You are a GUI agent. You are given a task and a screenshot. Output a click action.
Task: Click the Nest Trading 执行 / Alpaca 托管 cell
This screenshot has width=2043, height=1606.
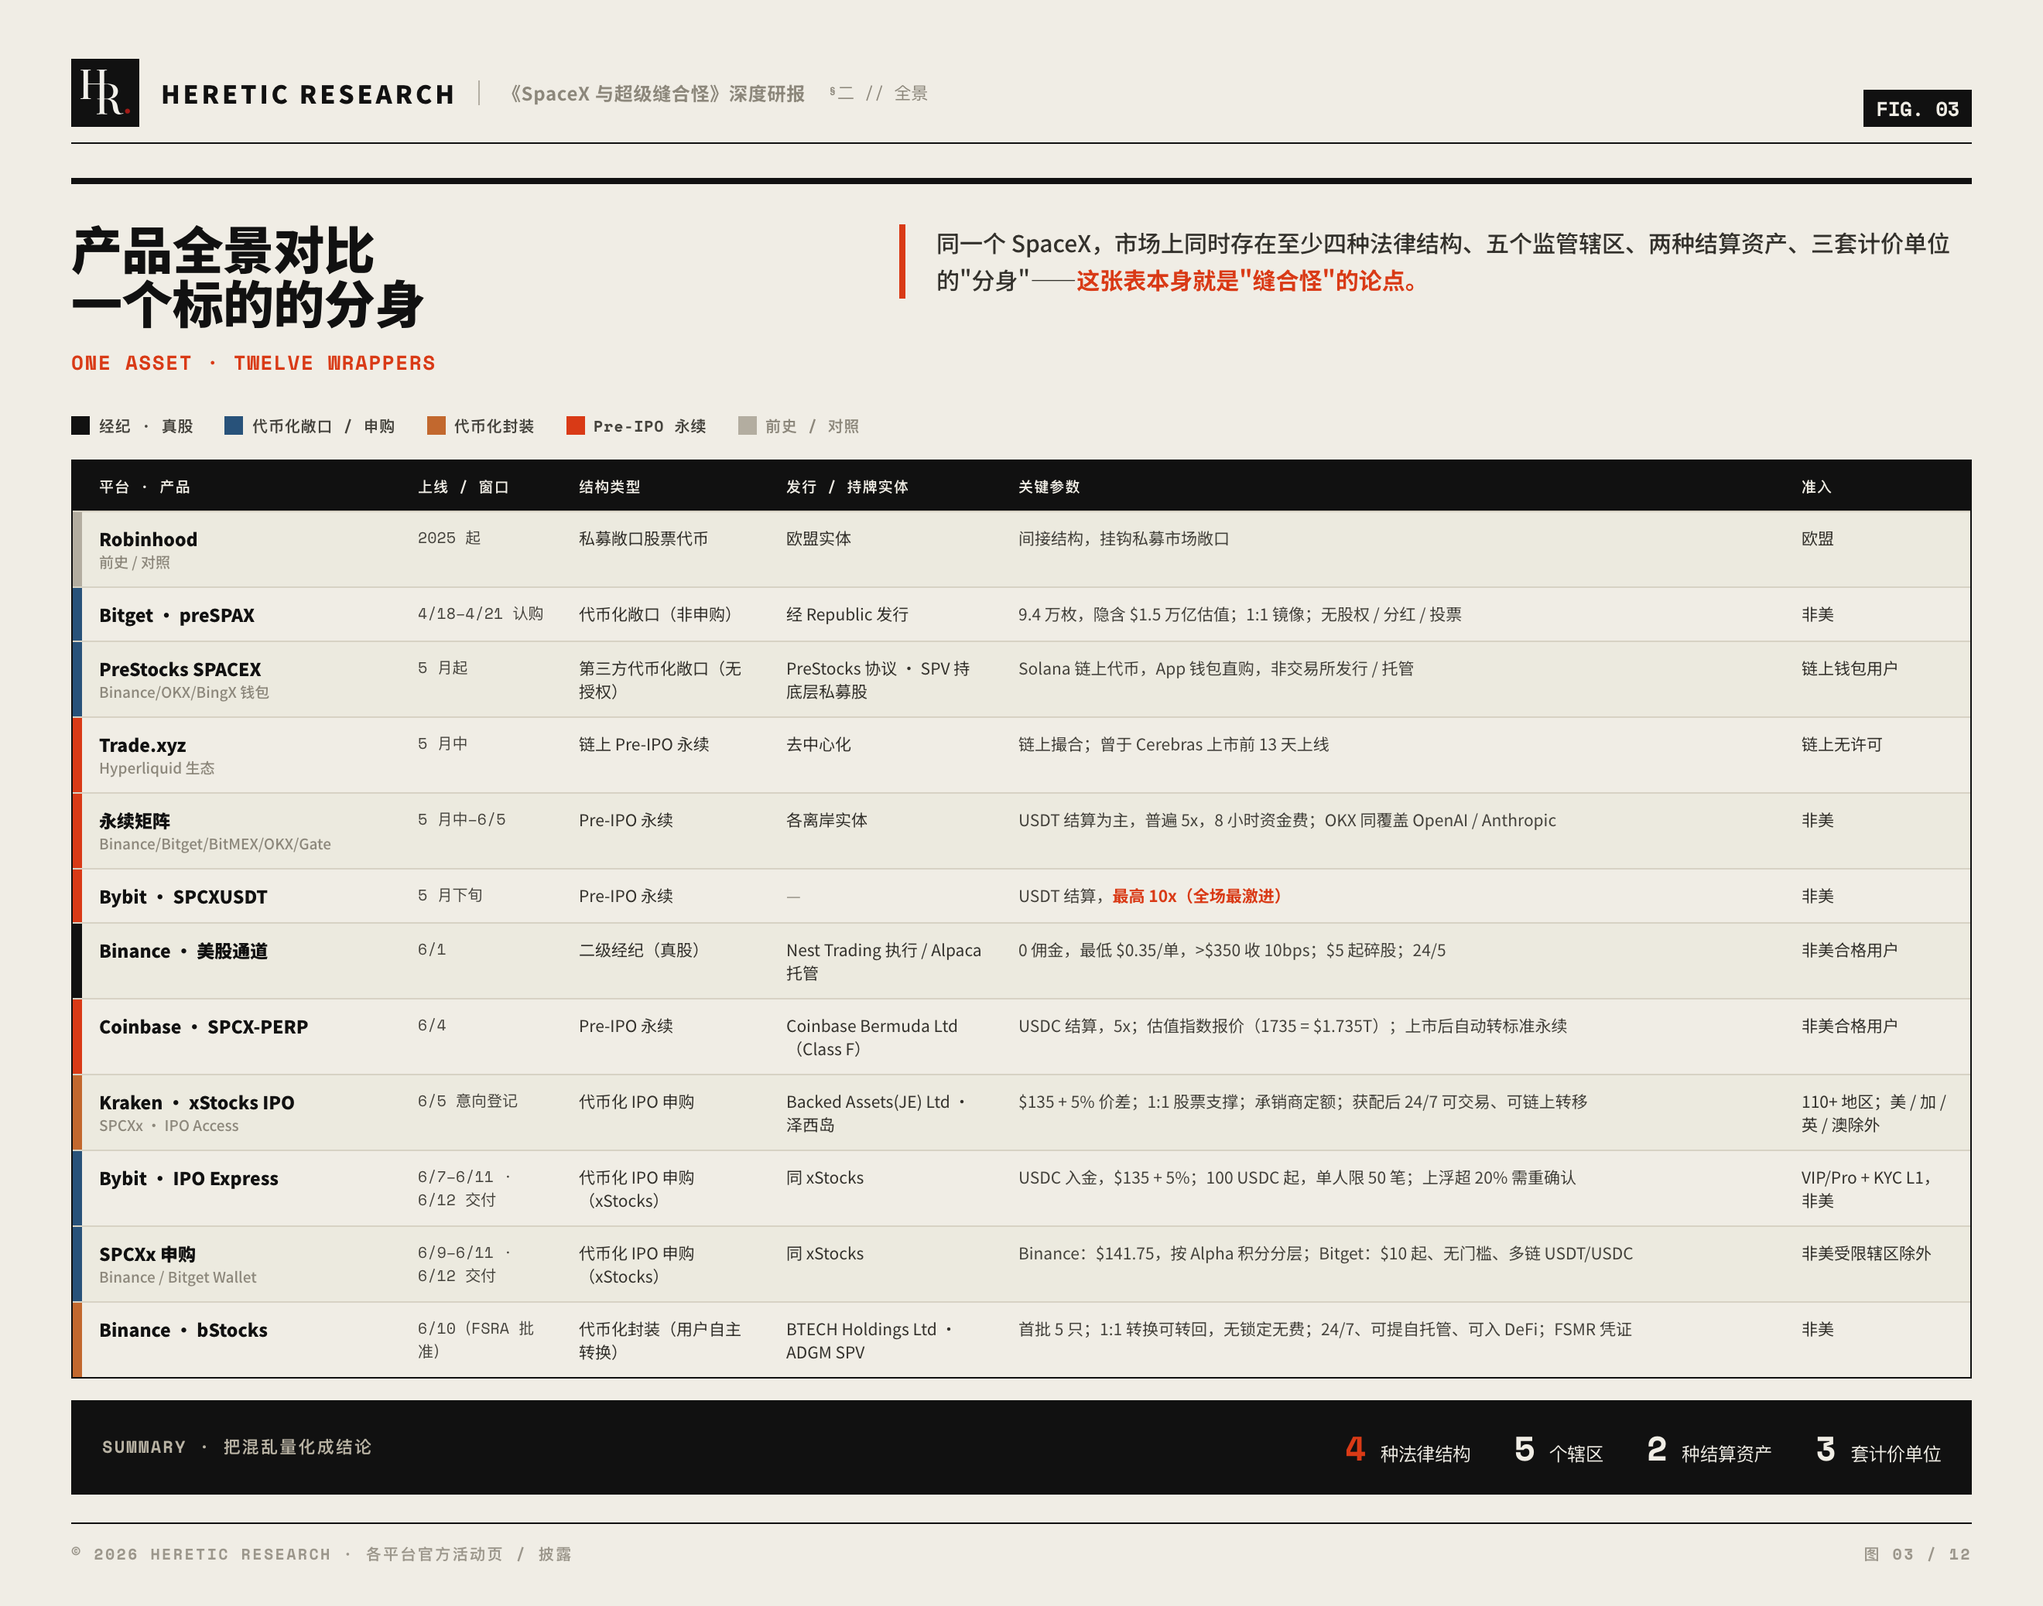pos(883,962)
